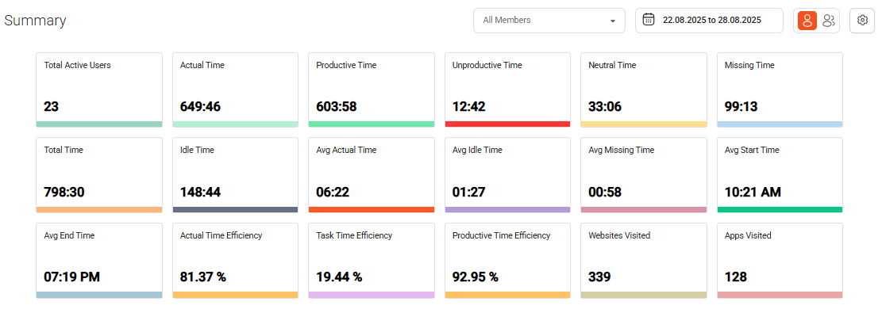This screenshot has height=313, width=882.
Task: Select the Avg Start Time card
Action: click(x=780, y=175)
